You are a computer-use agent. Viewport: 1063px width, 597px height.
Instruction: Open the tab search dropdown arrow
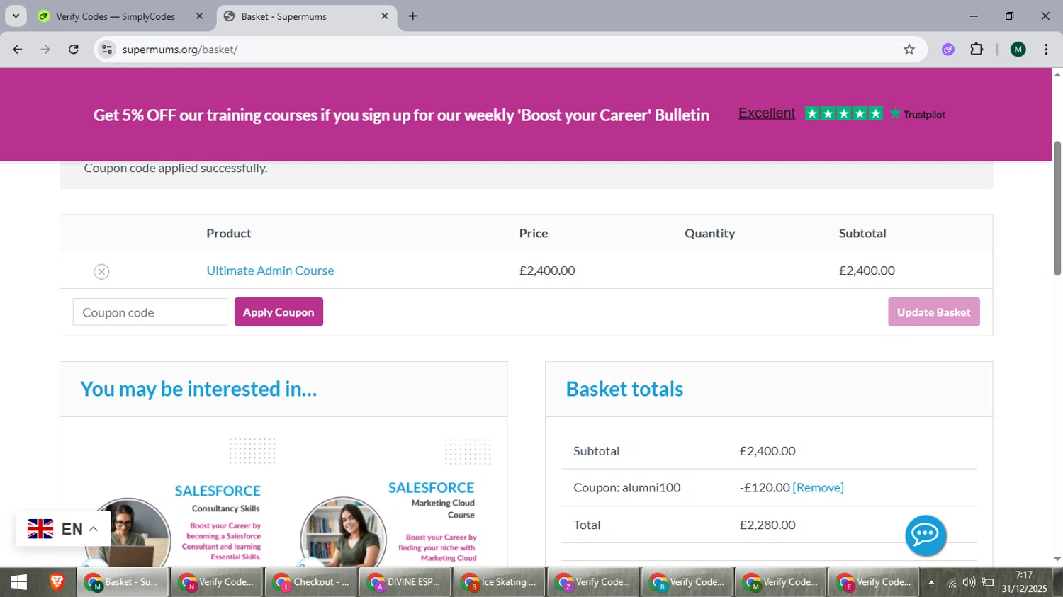(16, 16)
